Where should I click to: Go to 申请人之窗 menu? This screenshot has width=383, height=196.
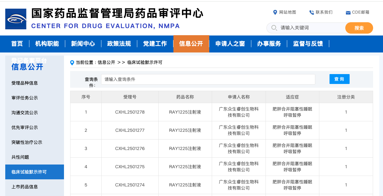pyautogui.click(x=230, y=44)
